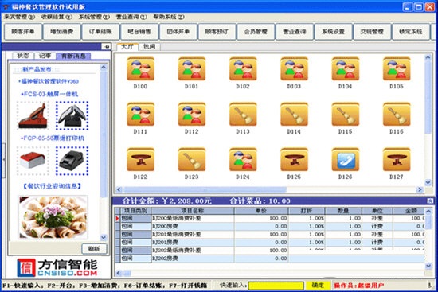This screenshot has width=438, height=292.
Task: Open 系统管理 menu
Action: pyautogui.click(x=94, y=17)
